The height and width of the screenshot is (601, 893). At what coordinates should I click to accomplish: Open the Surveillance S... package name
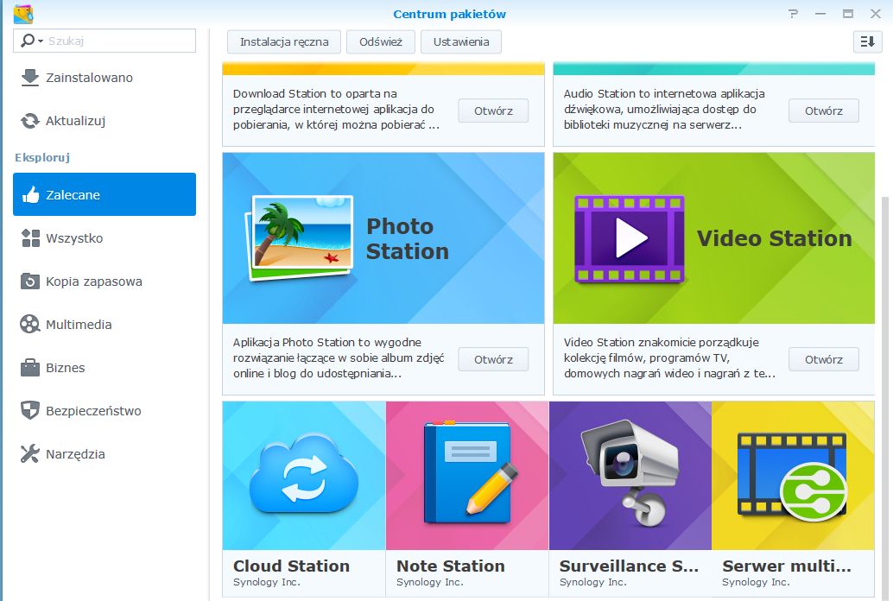click(x=629, y=566)
